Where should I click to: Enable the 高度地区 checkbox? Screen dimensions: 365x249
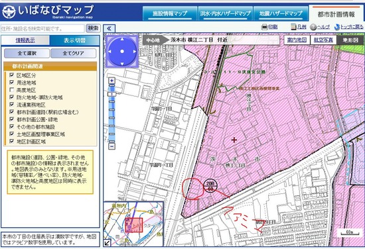(12, 90)
